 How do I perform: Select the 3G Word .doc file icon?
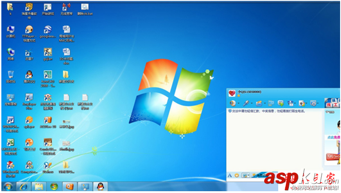66,52
